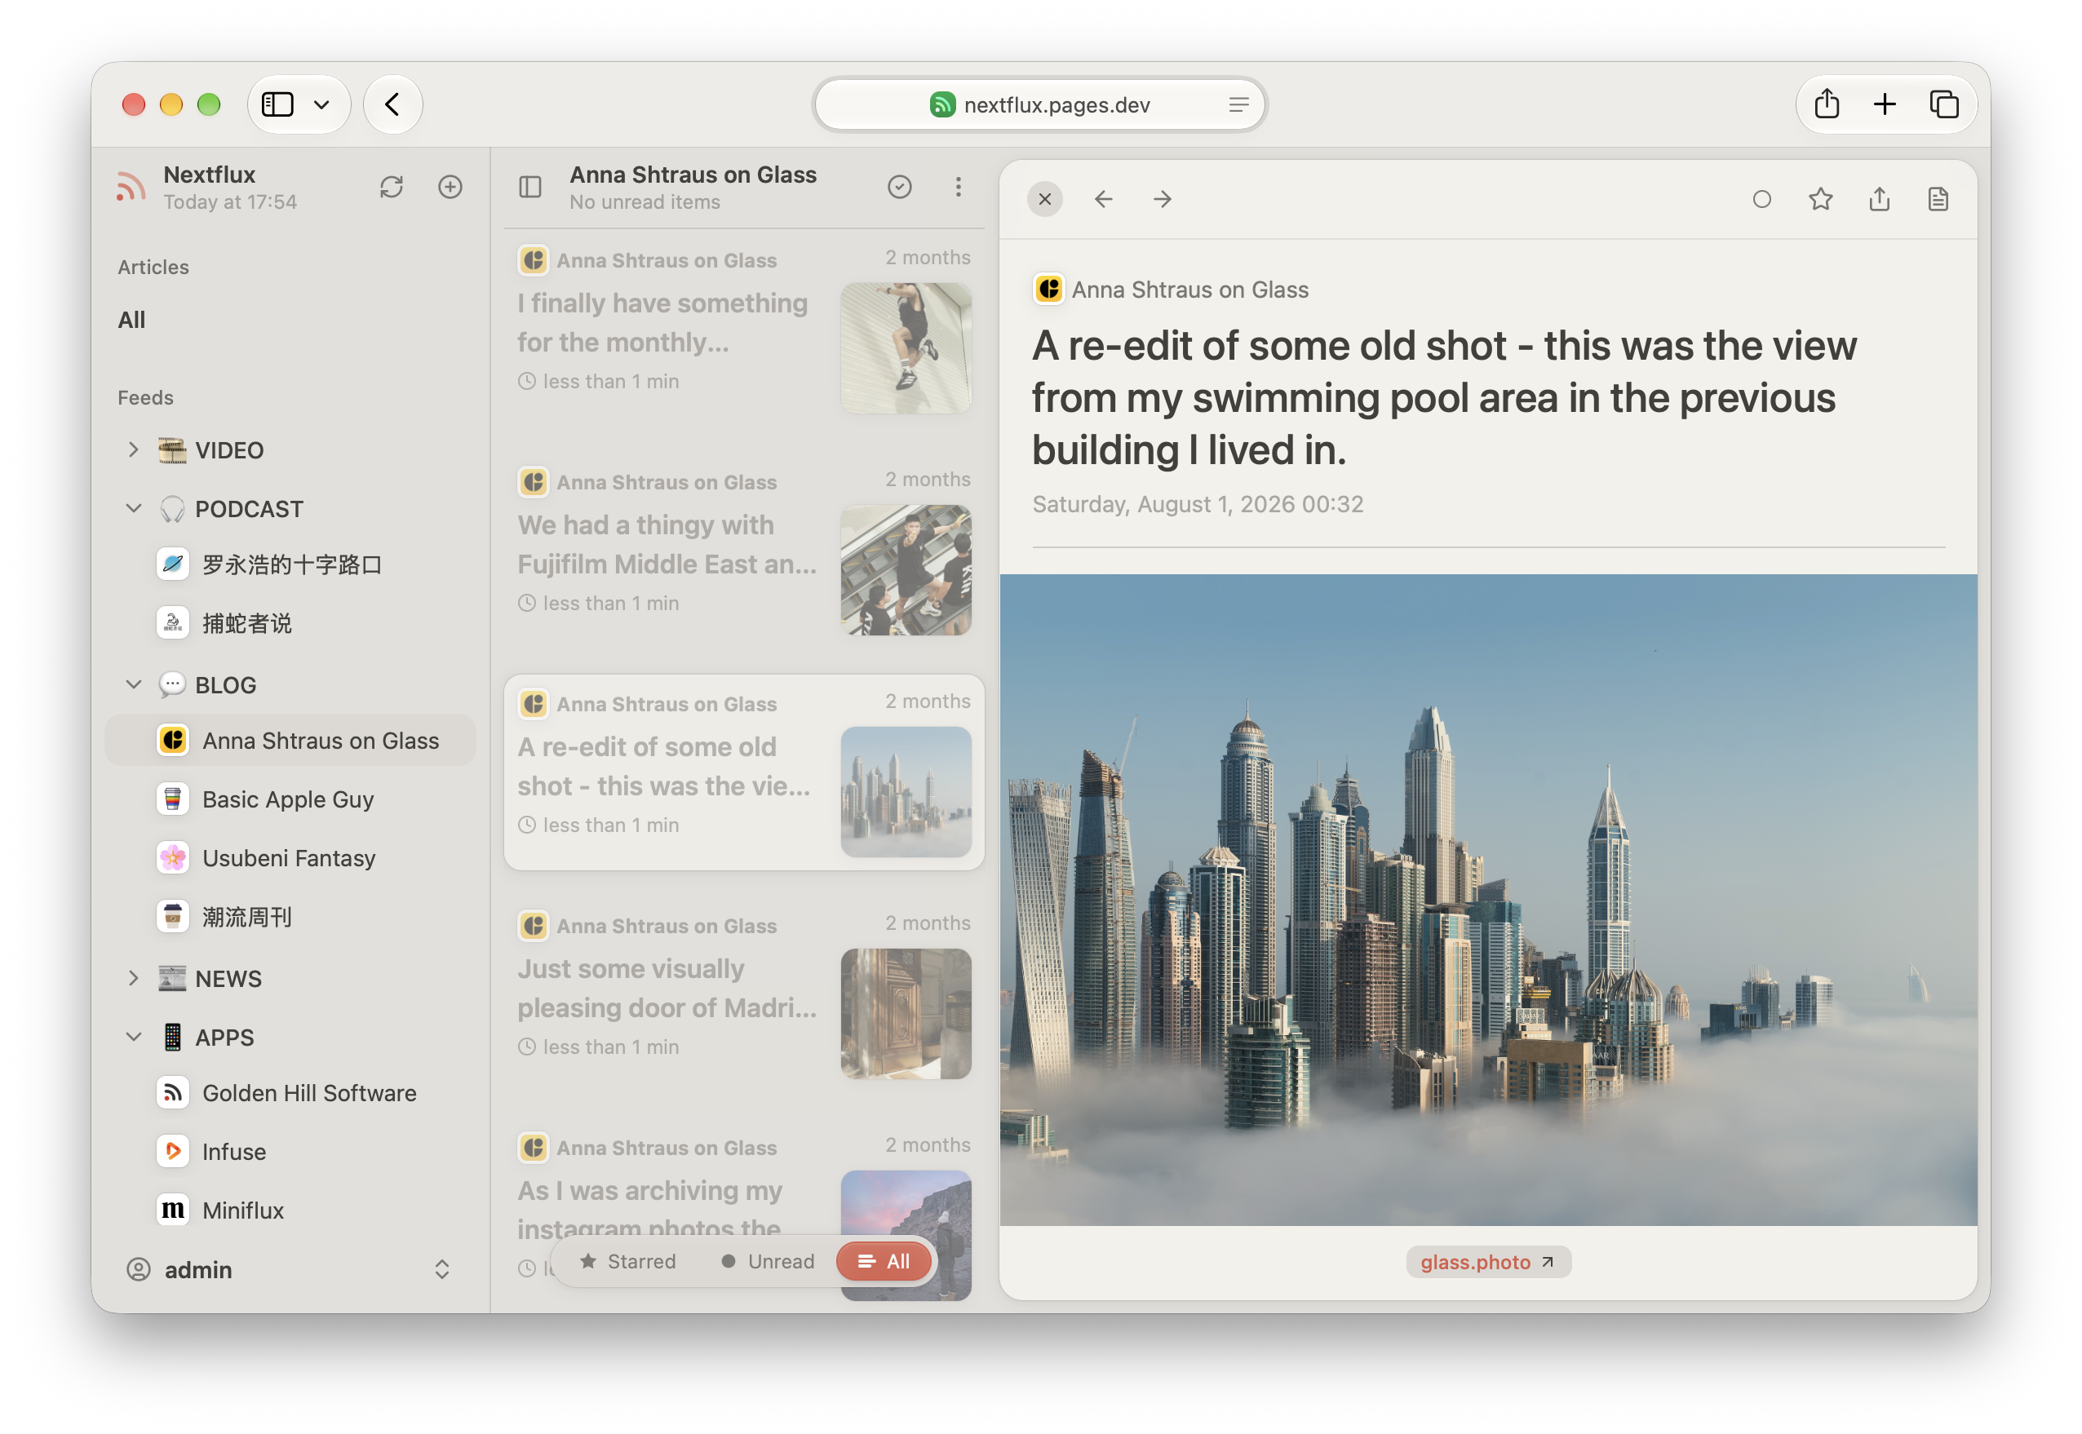Toggle article read status circle
This screenshot has width=2082, height=1434.
pos(1761,200)
